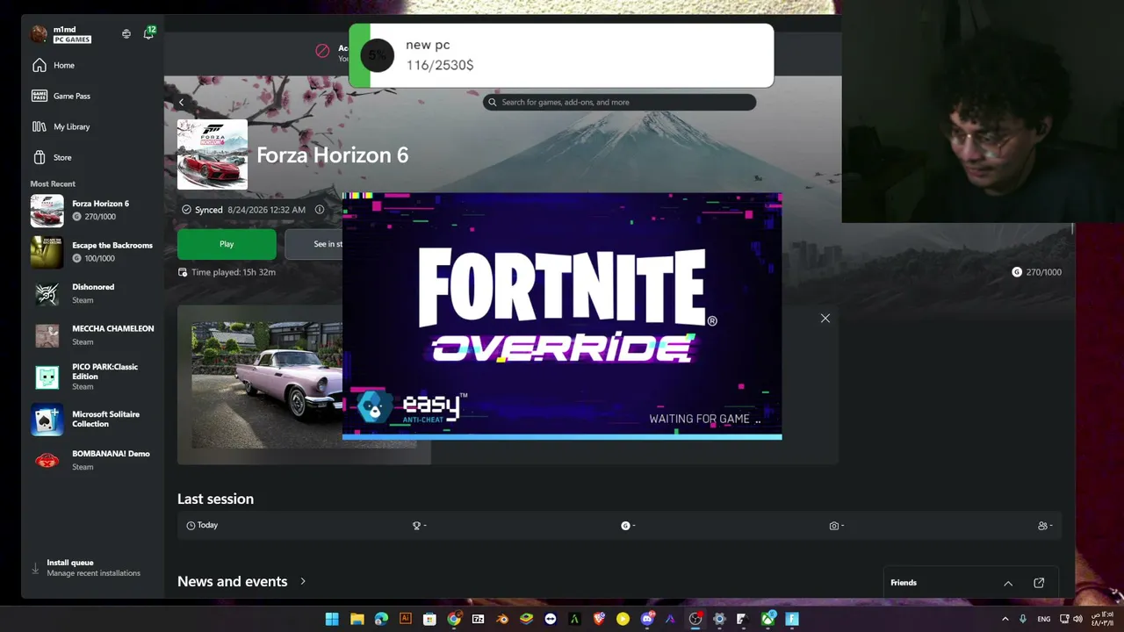The image size is (1124, 632).
Task: Open the taskbar clock and calendar
Action: pos(1103,619)
